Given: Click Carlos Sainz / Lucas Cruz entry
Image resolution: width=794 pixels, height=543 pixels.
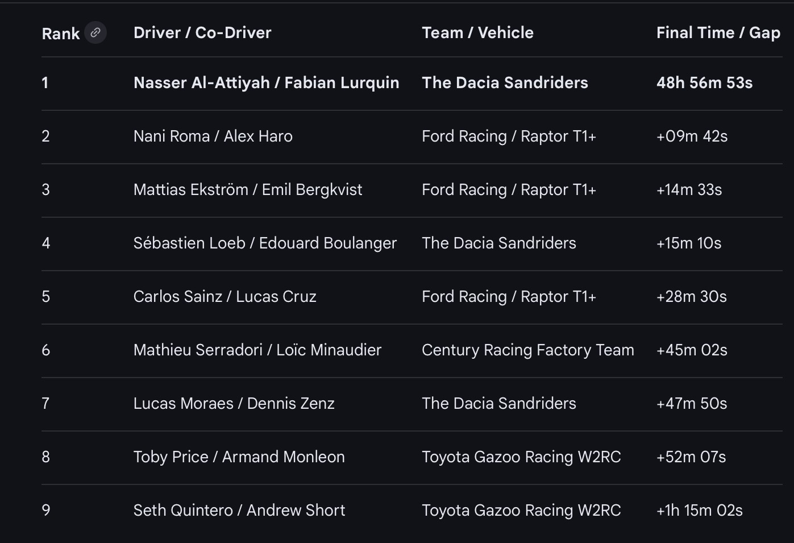Looking at the screenshot, I should coord(225,296).
